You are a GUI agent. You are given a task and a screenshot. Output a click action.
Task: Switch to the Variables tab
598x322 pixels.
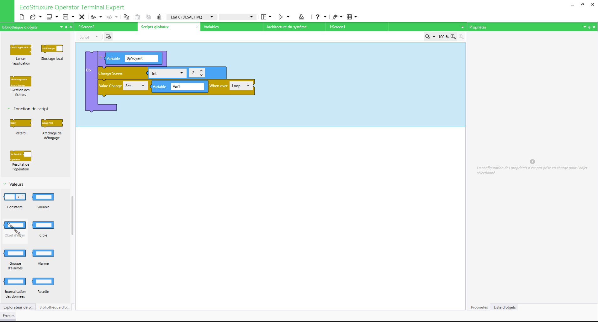211,27
